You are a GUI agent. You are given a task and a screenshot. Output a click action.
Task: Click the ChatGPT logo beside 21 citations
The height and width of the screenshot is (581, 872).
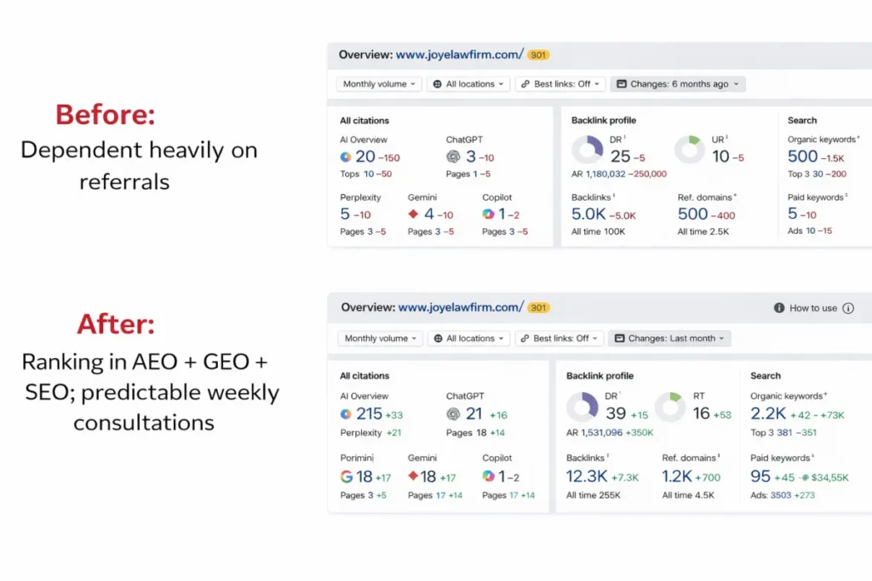(x=453, y=414)
